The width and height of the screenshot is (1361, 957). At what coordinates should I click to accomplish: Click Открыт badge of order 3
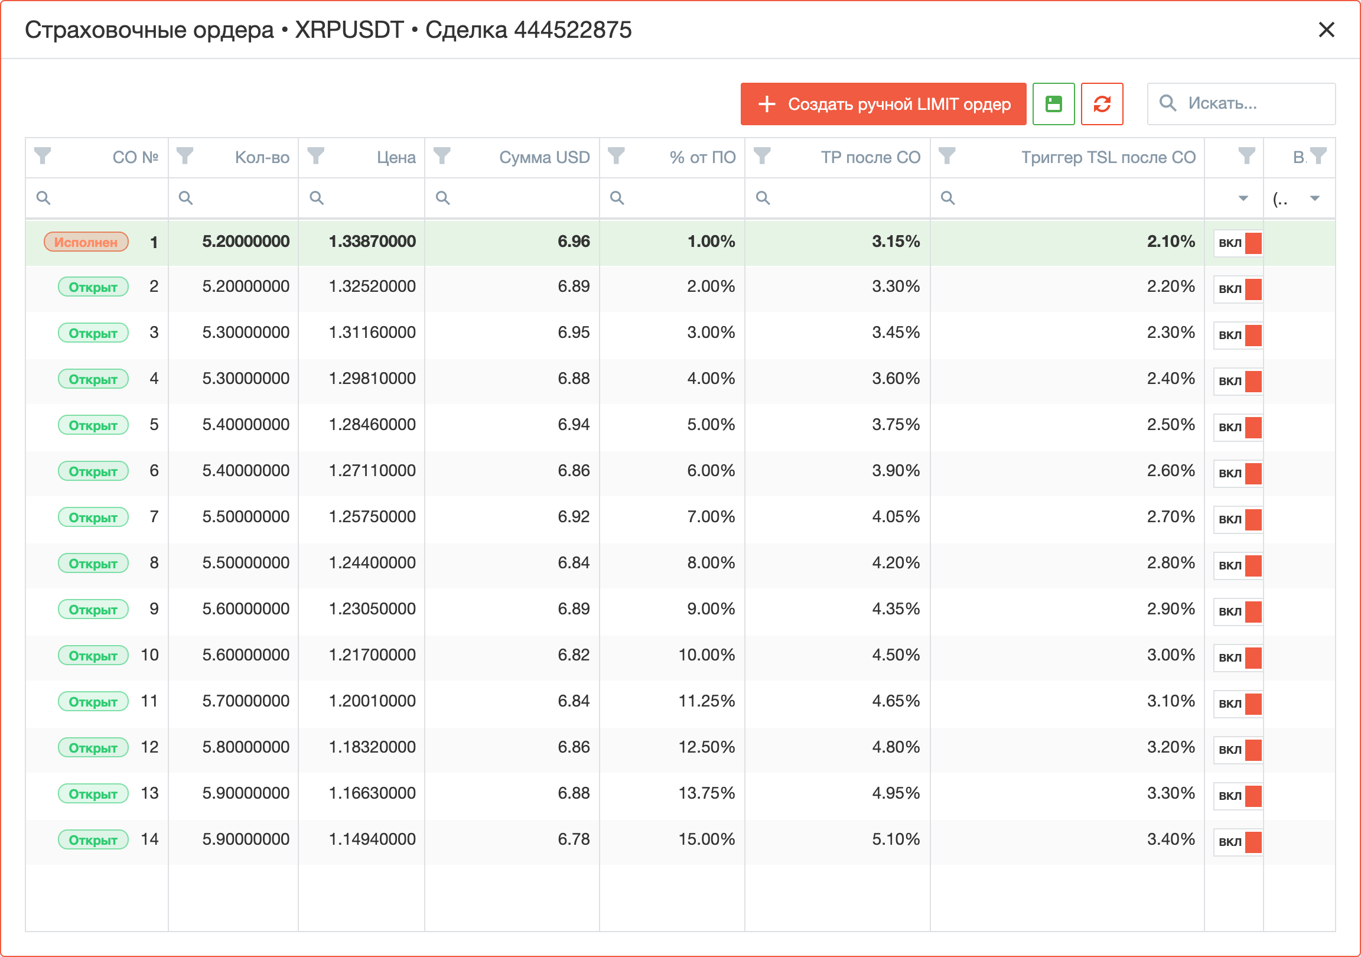click(x=93, y=333)
